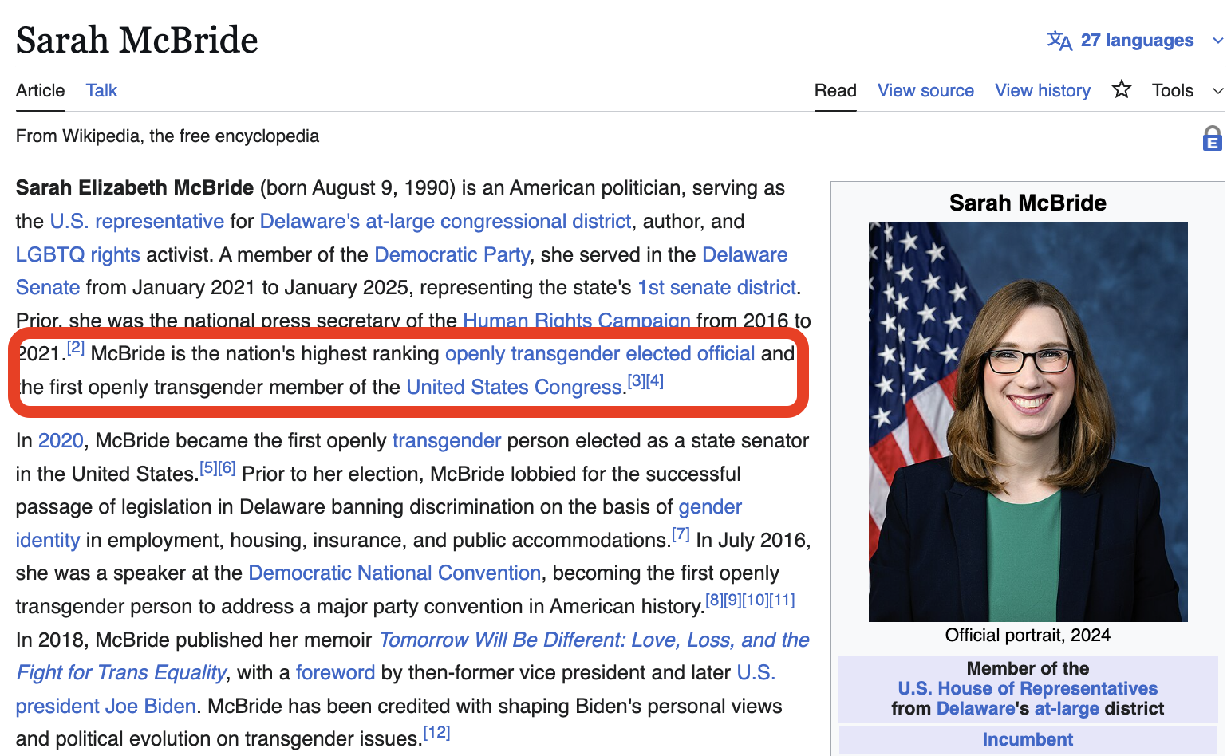Star this article for watchlist

coord(1121,90)
